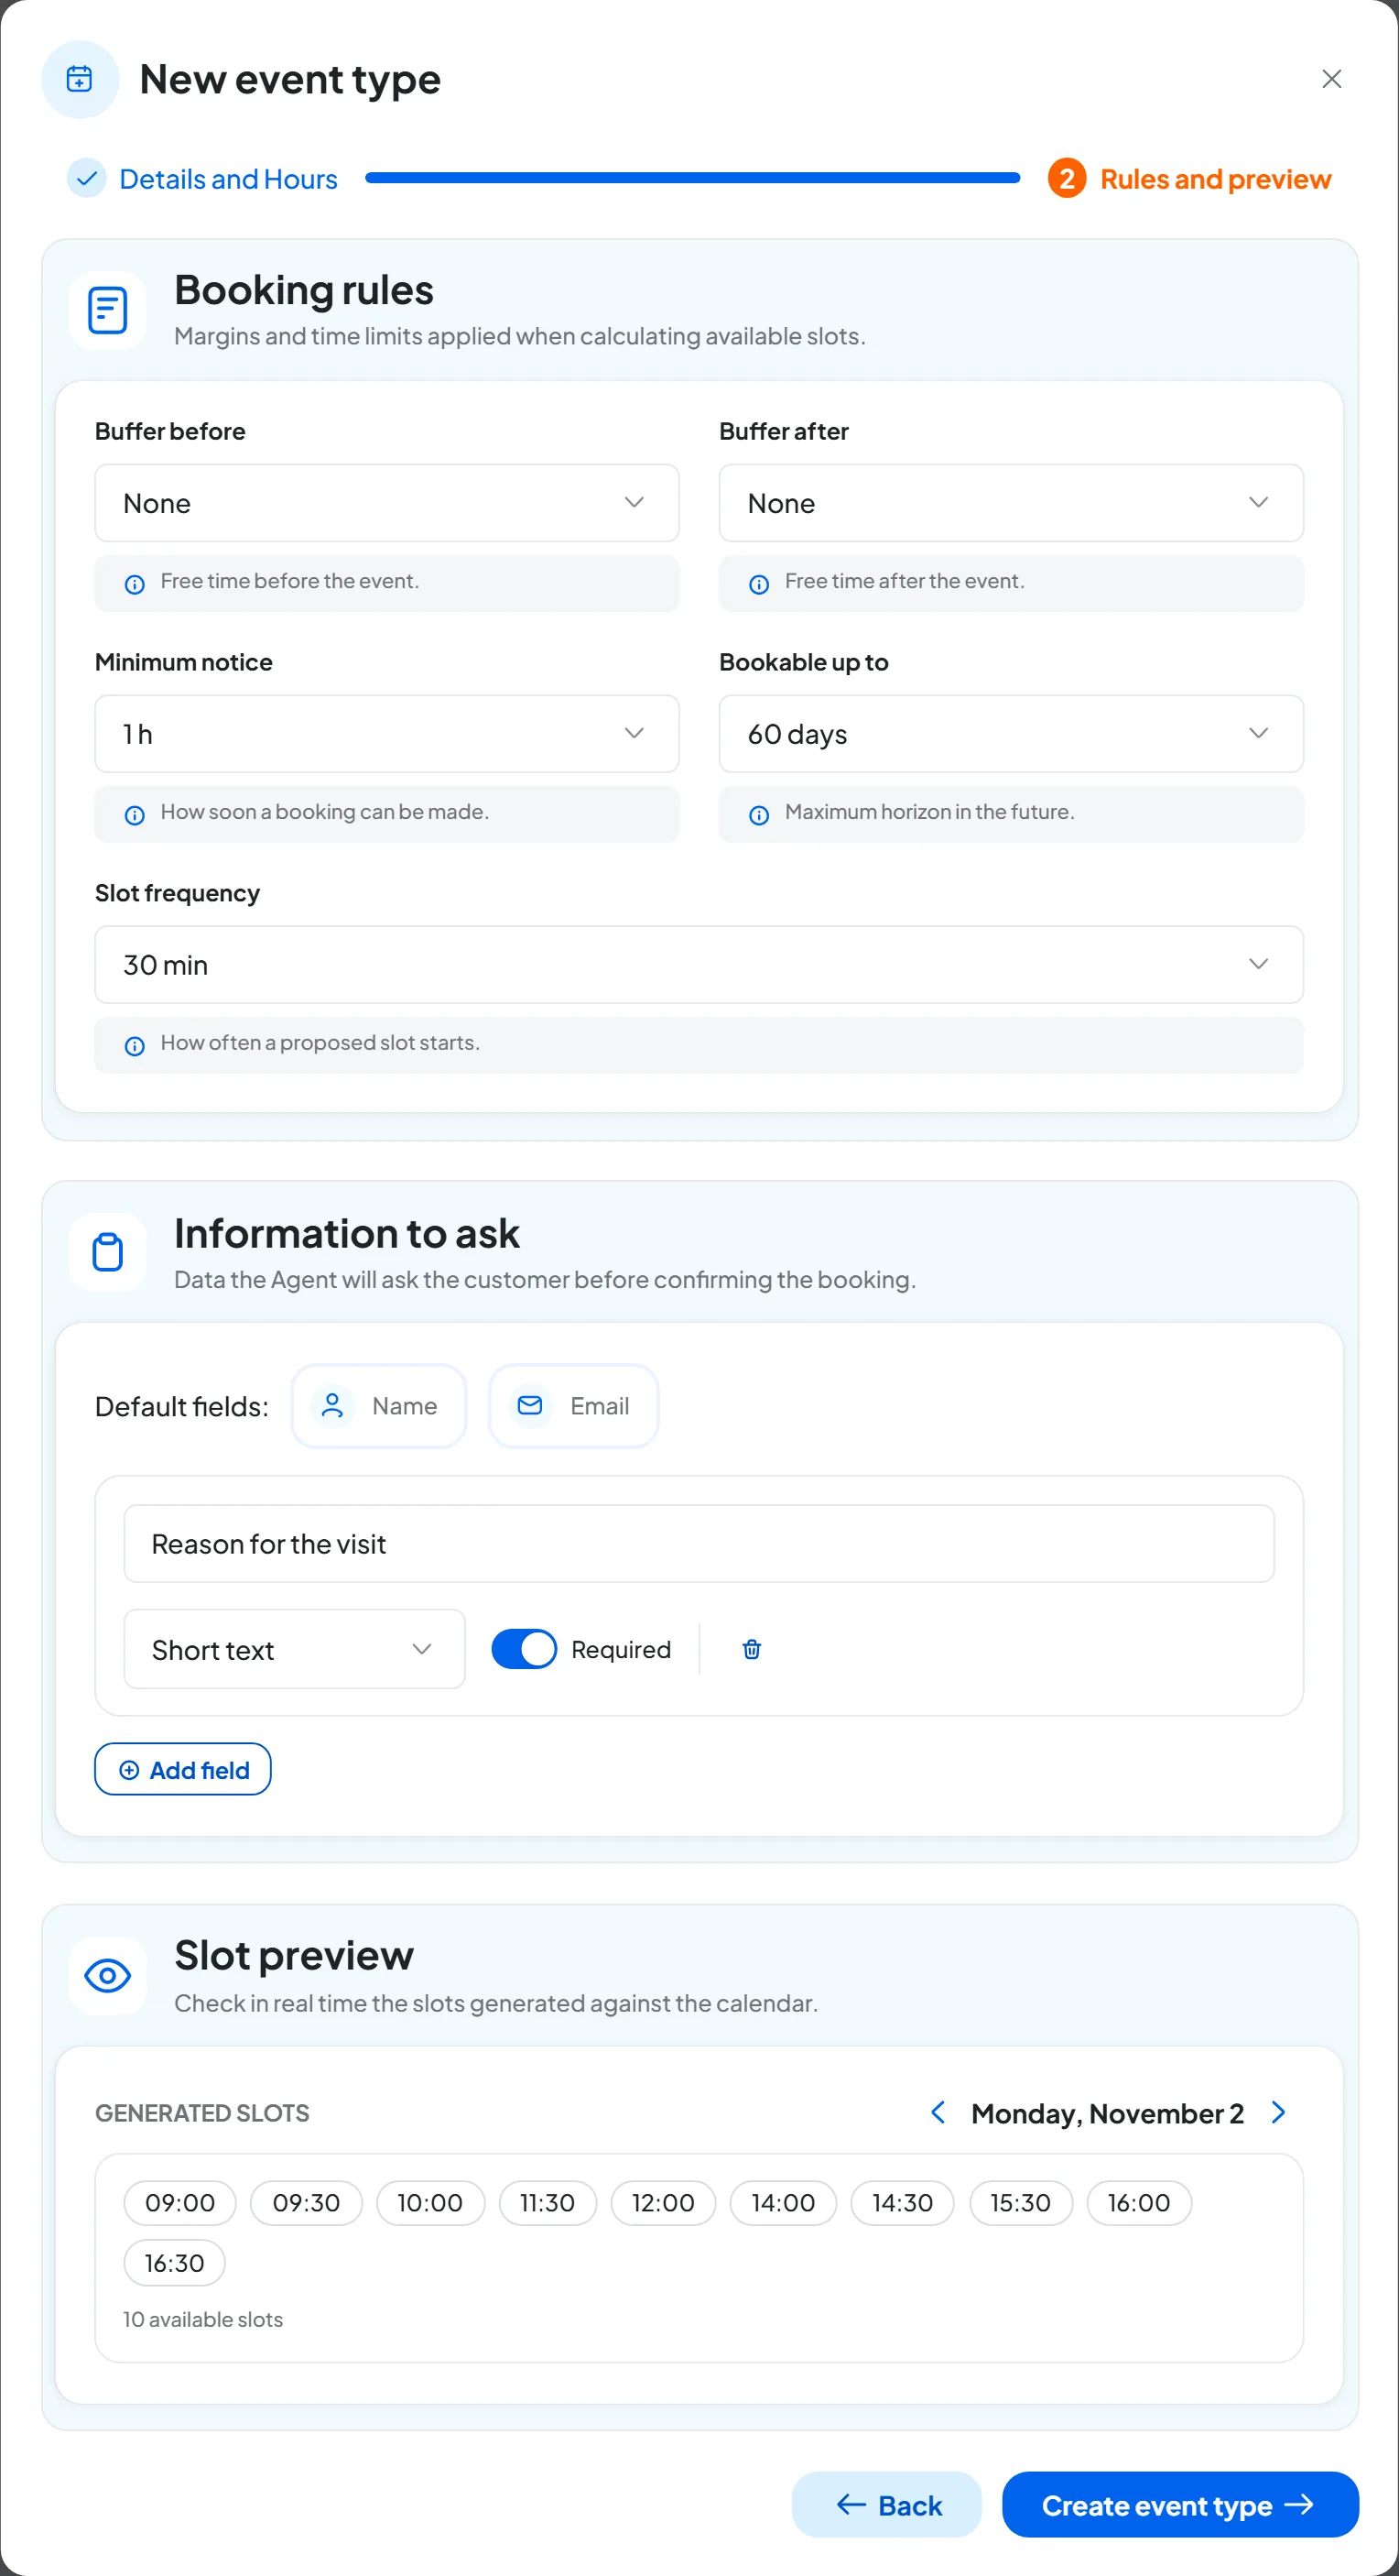The height and width of the screenshot is (2576, 1399).
Task: Click the info icon for Free time before the event
Action: 135,584
